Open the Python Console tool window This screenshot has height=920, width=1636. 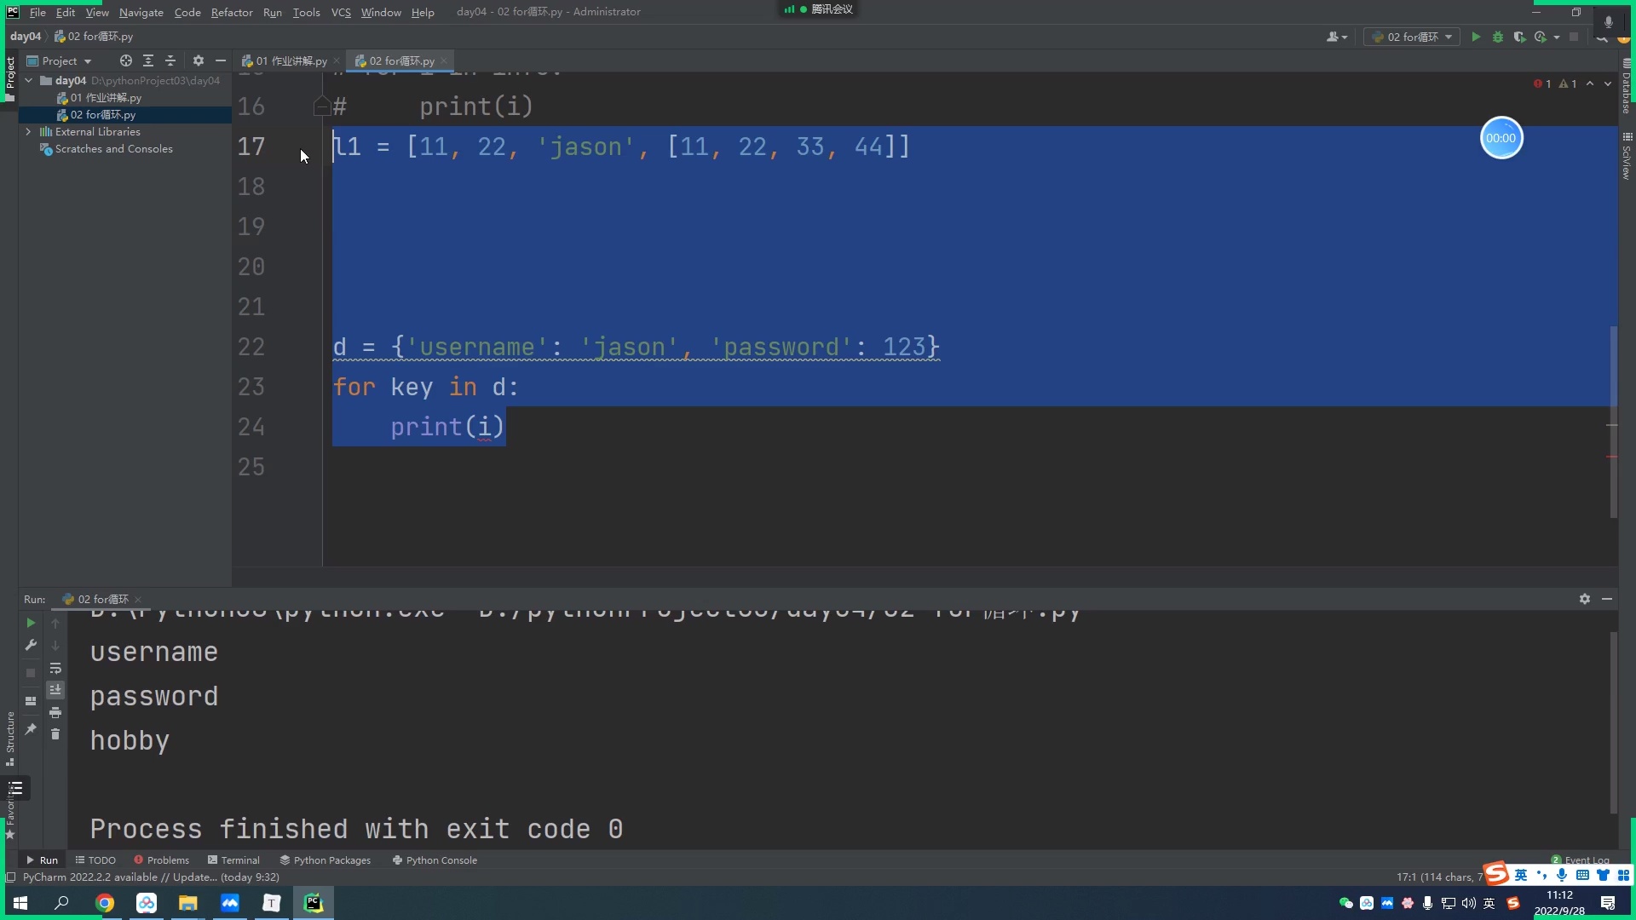point(435,860)
